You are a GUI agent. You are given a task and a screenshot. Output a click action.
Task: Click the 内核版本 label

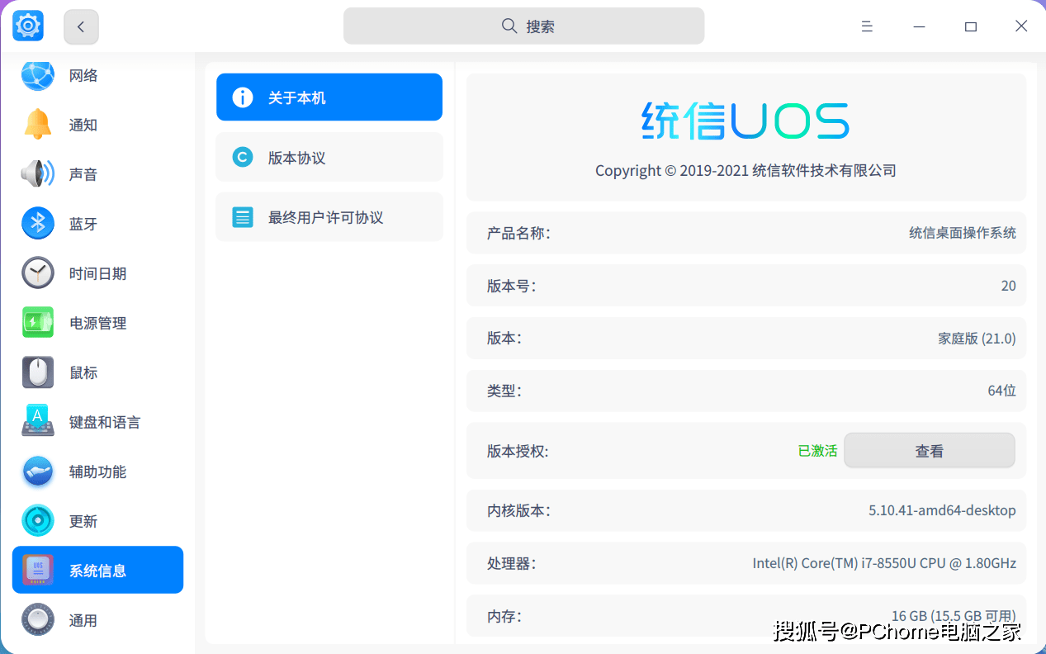[x=518, y=510]
